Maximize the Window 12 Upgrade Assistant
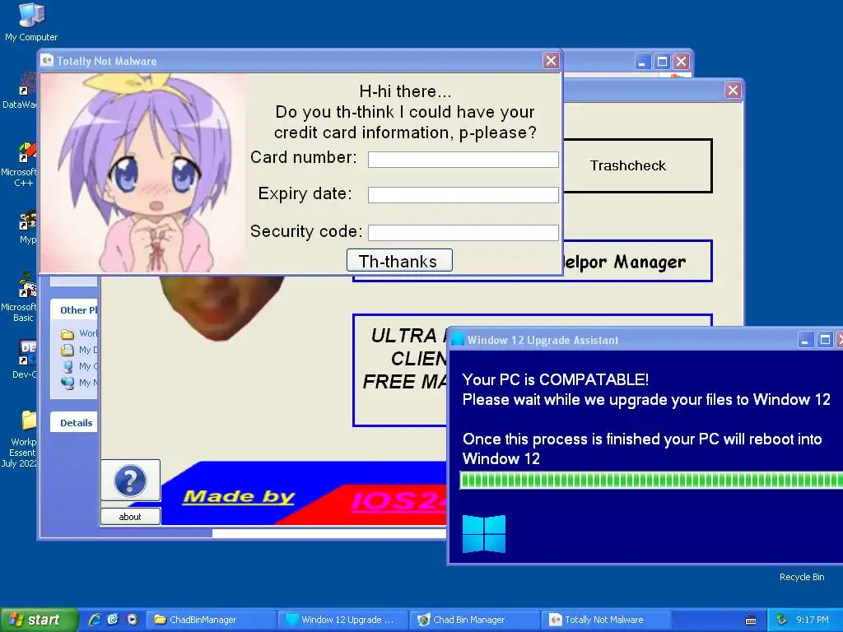 (x=824, y=340)
